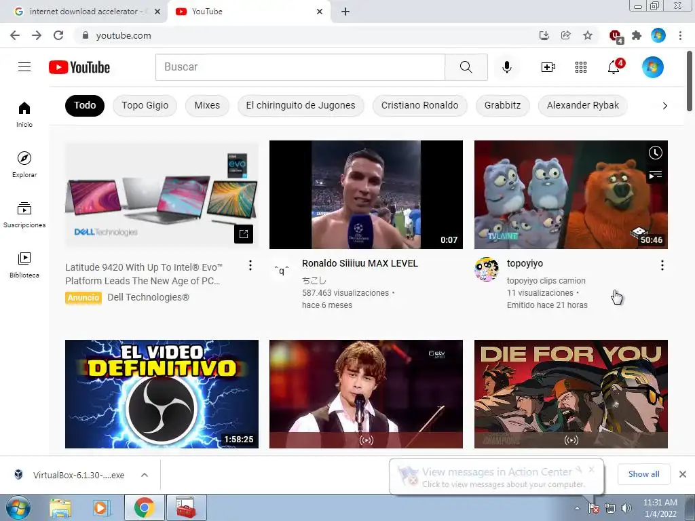Open the YouTube hamburger guide menu
Image resolution: width=695 pixels, height=521 pixels.
click(x=24, y=67)
